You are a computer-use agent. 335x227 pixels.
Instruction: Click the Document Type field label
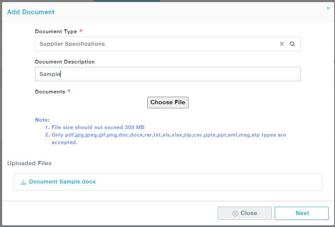tap(56, 32)
